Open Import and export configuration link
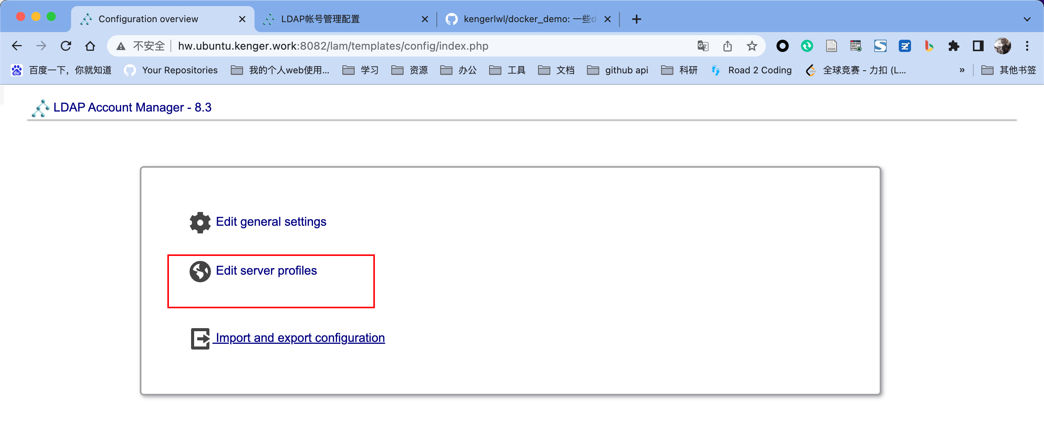 pos(300,338)
